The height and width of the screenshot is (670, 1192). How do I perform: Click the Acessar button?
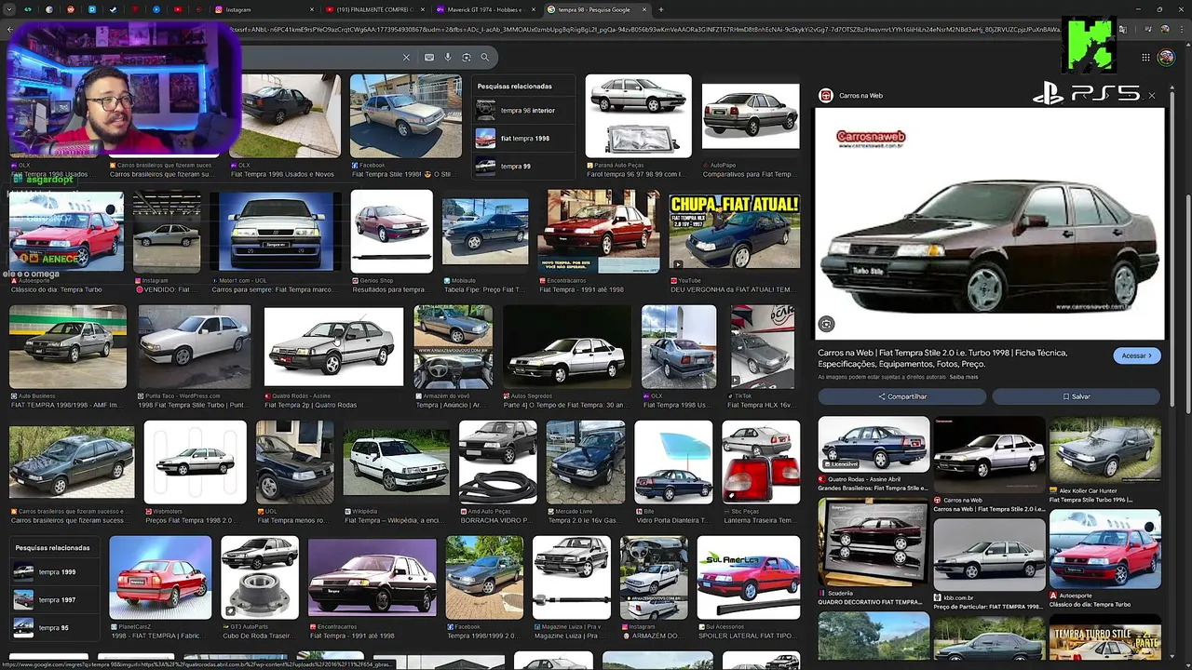1136,355
